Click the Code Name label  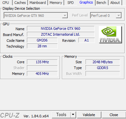tap(16, 41)
